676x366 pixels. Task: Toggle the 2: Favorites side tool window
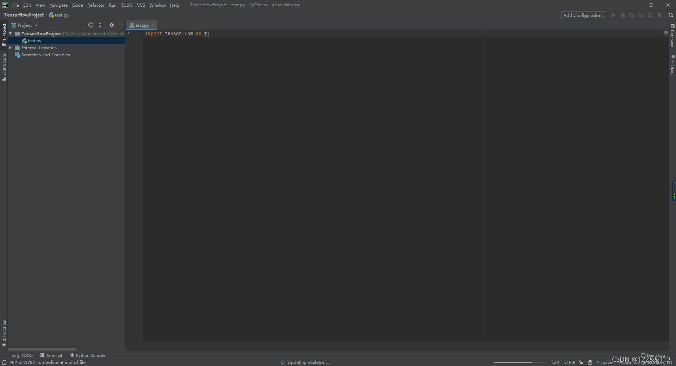(4, 333)
